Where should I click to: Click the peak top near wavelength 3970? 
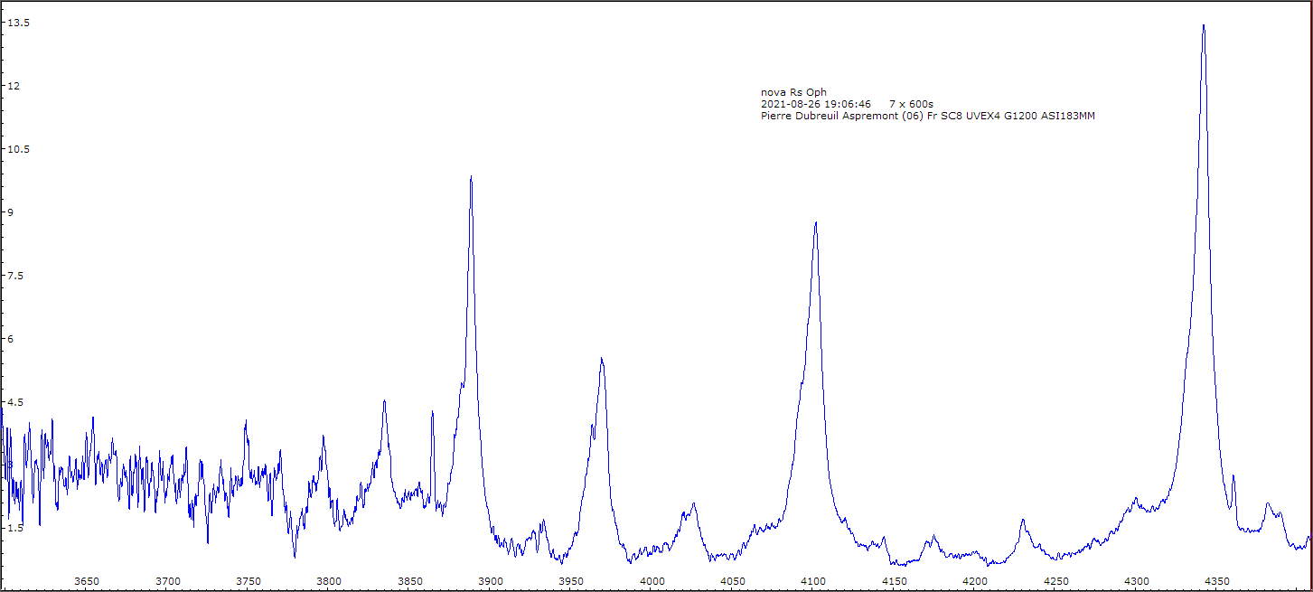click(x=601, y=360)
